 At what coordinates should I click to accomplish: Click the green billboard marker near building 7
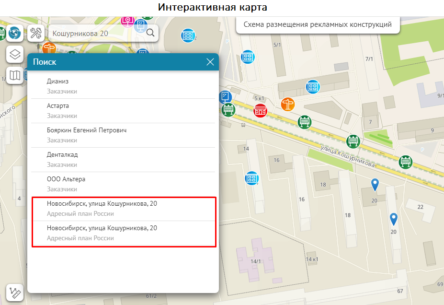click(353, 141)
